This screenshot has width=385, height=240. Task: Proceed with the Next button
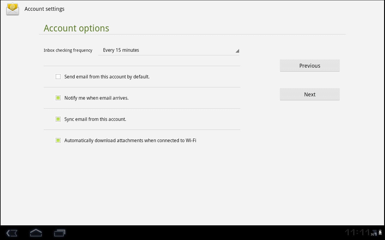tap(309, 94)
